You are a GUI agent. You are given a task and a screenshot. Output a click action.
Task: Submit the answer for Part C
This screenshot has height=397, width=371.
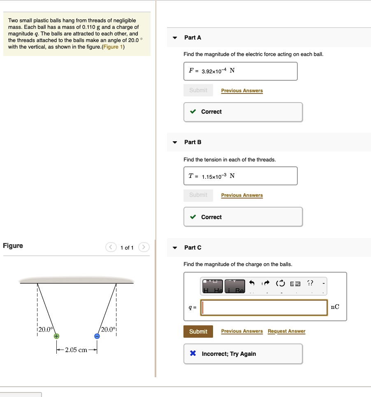pyautogui.click(x=198, y=331)
